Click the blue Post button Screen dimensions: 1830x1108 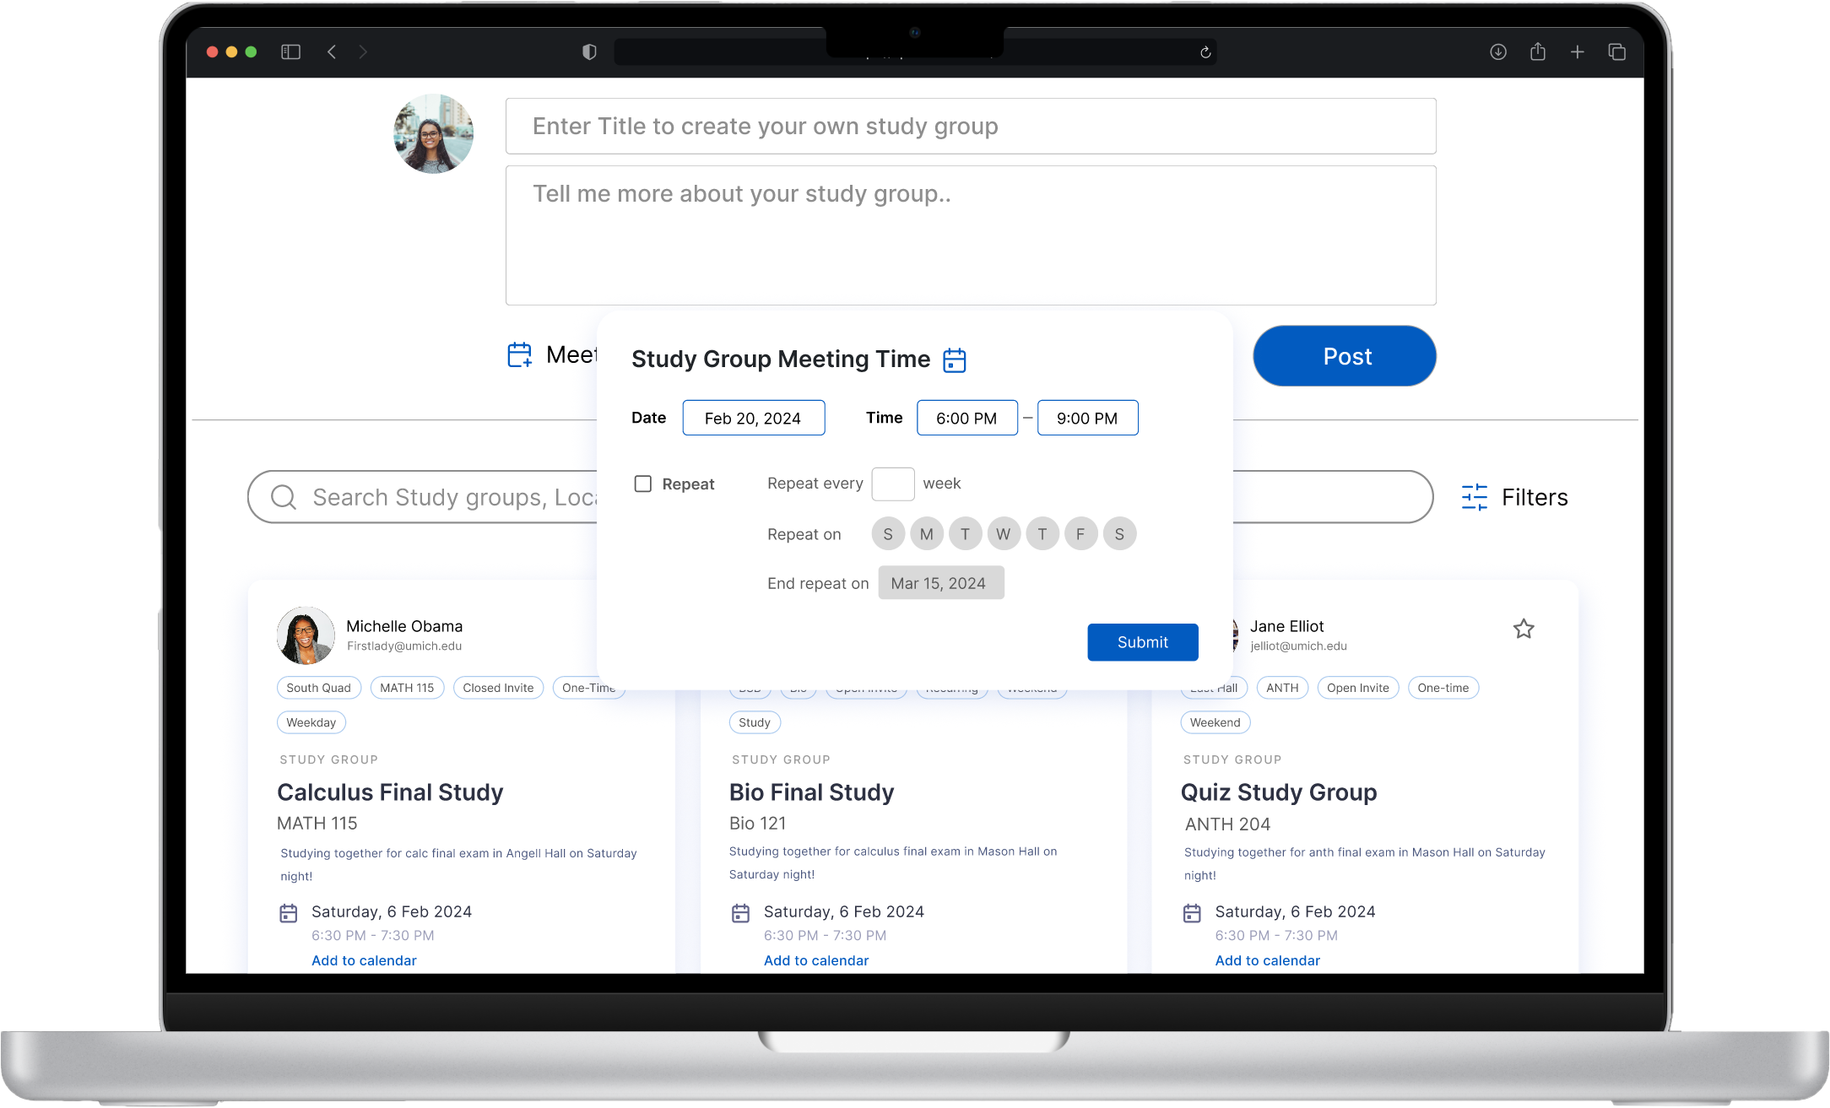coord(1344,356)
